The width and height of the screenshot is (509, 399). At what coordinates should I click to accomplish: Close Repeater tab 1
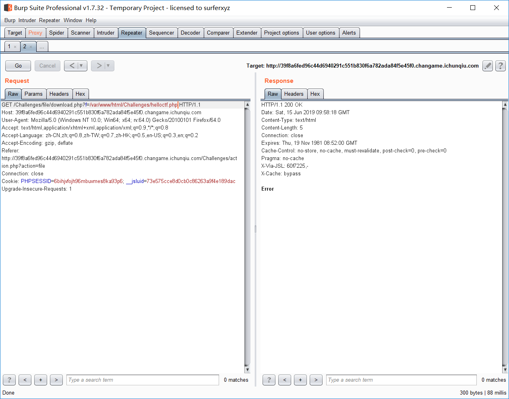click(x=15, y=47)
